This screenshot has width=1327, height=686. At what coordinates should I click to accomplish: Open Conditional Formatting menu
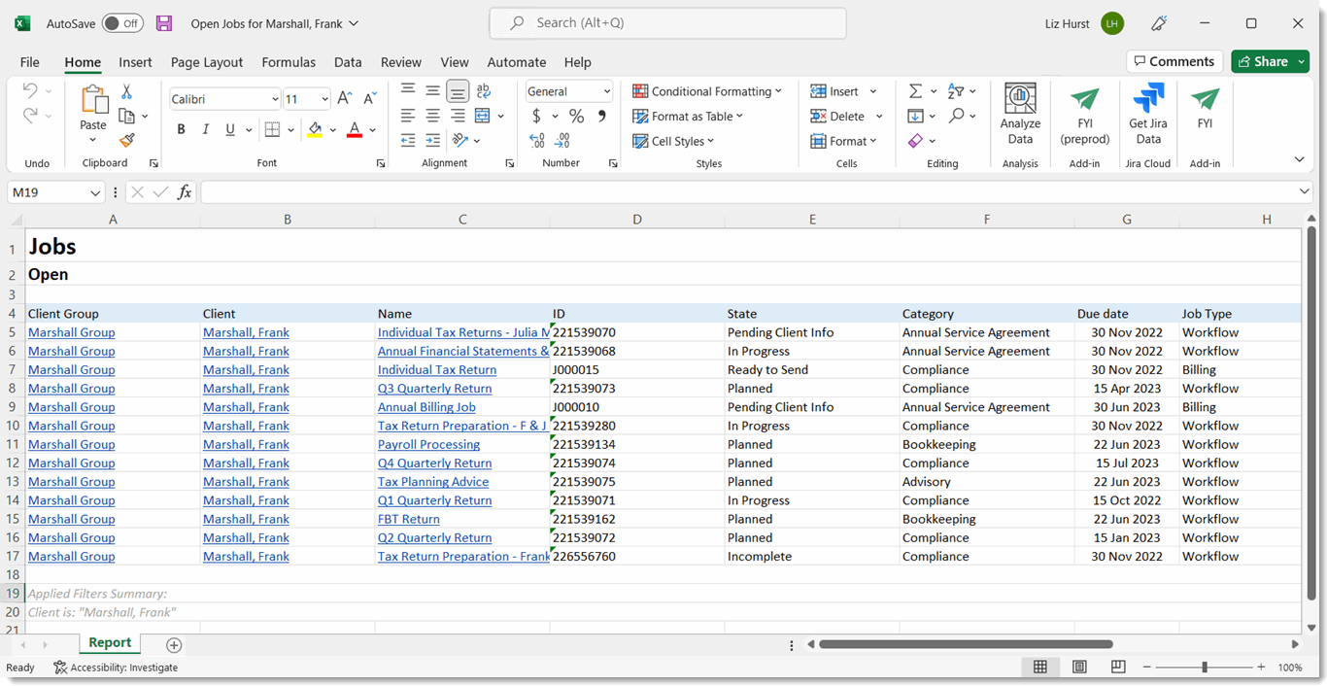[707, 91]
